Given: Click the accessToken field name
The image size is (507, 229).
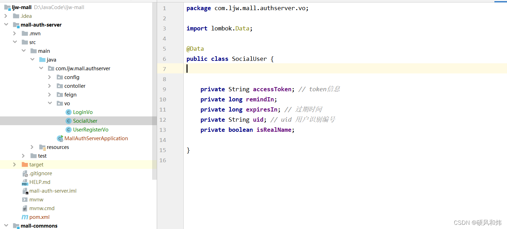Looking at the screenshot, I should (272, 89).
